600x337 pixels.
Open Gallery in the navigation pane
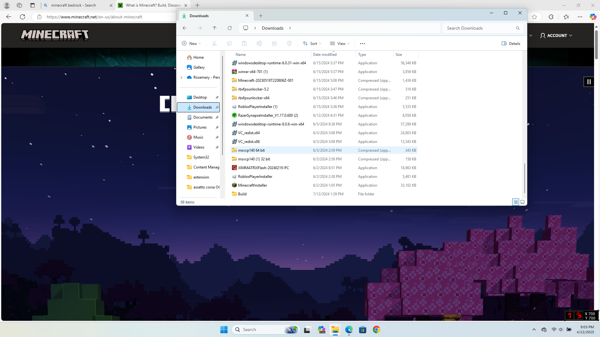pos(198,67)
